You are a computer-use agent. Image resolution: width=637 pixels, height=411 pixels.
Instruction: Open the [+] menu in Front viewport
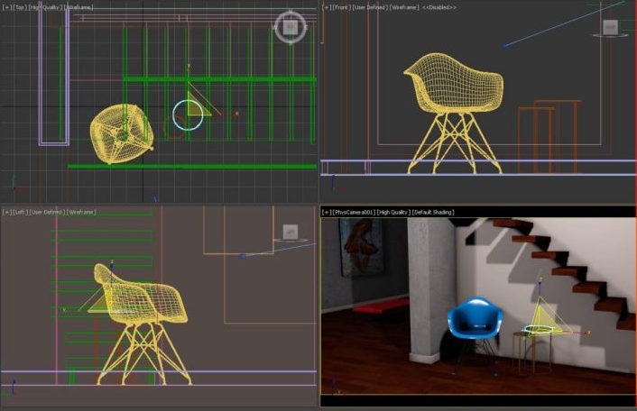[x=327, y=7]
